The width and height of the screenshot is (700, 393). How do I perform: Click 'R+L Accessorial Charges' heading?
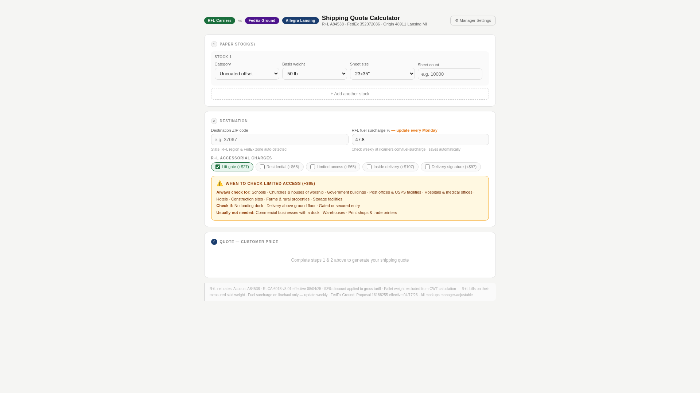tap(241, 158)
